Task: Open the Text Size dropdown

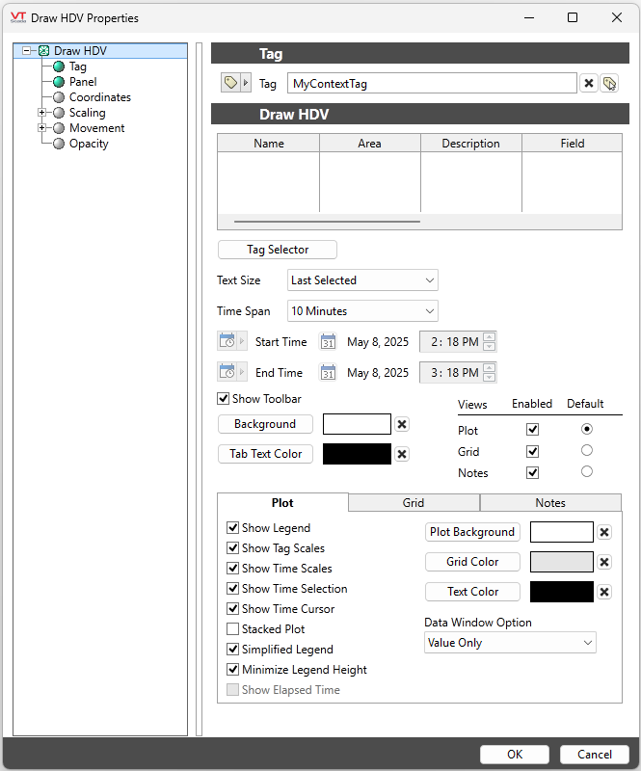Action: [x=362, y=280]
